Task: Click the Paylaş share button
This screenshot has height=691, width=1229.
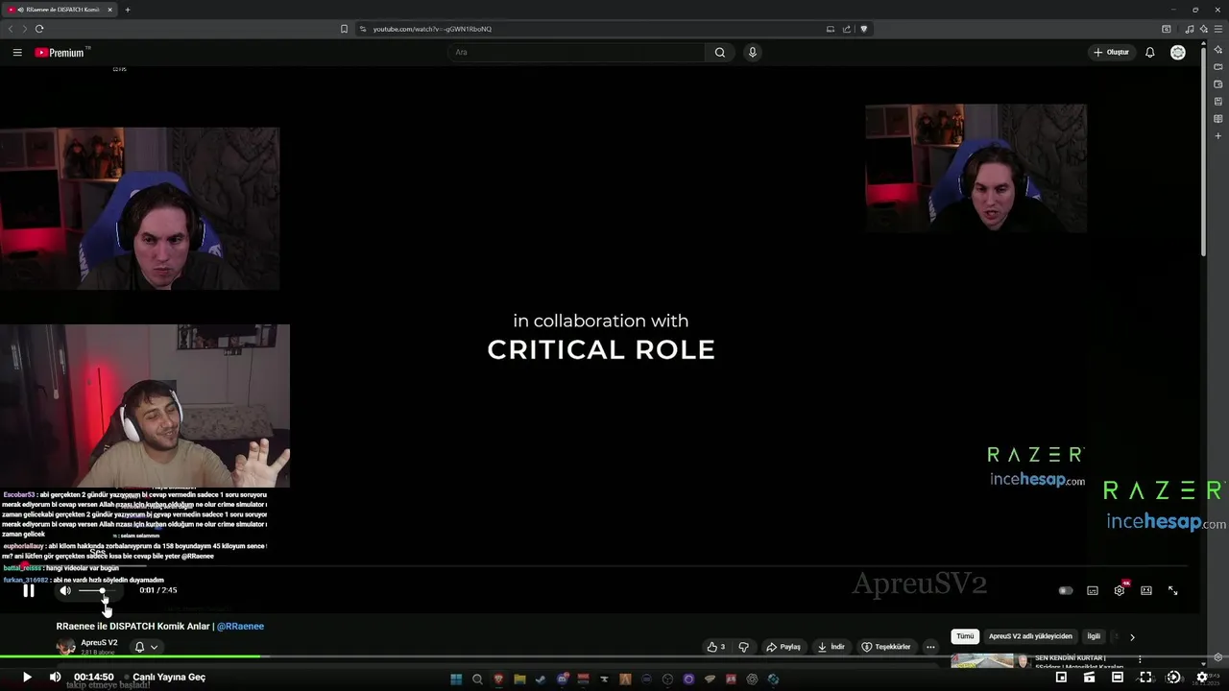Action: click(783, 647)
